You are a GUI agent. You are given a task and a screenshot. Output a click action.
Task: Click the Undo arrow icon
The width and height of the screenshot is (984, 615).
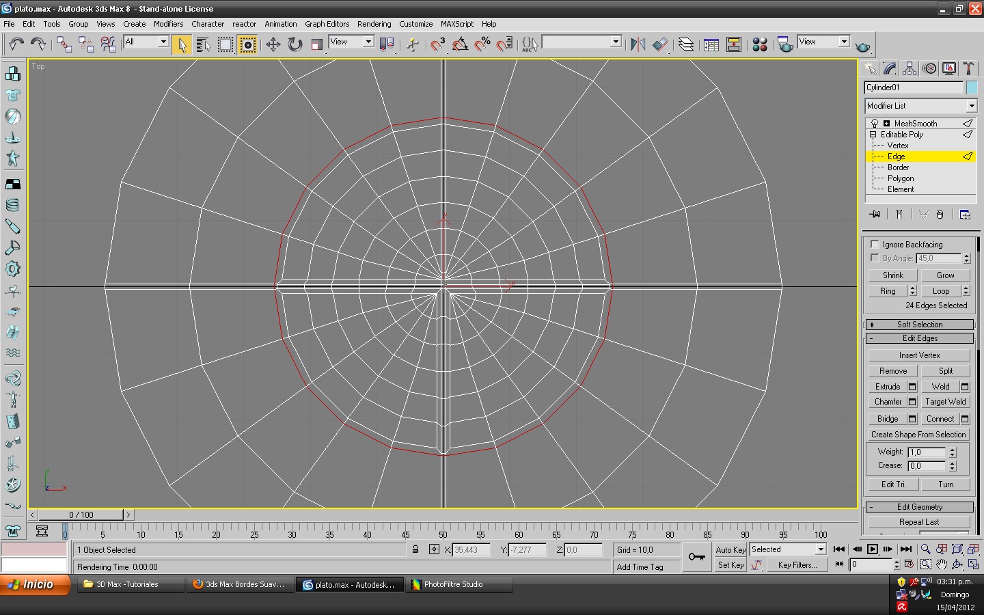[x=16, y=45]
